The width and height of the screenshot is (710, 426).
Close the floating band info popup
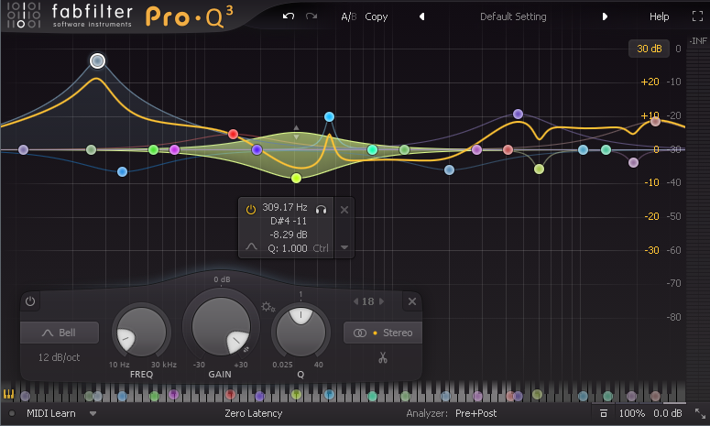tap(344, 210)
